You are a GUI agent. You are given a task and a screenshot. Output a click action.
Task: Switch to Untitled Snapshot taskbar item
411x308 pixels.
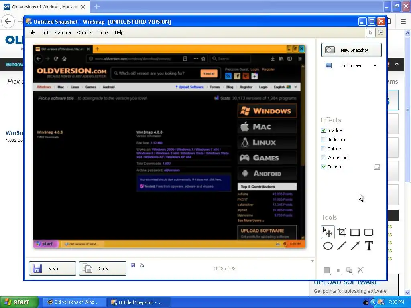[x=139, y=302]
